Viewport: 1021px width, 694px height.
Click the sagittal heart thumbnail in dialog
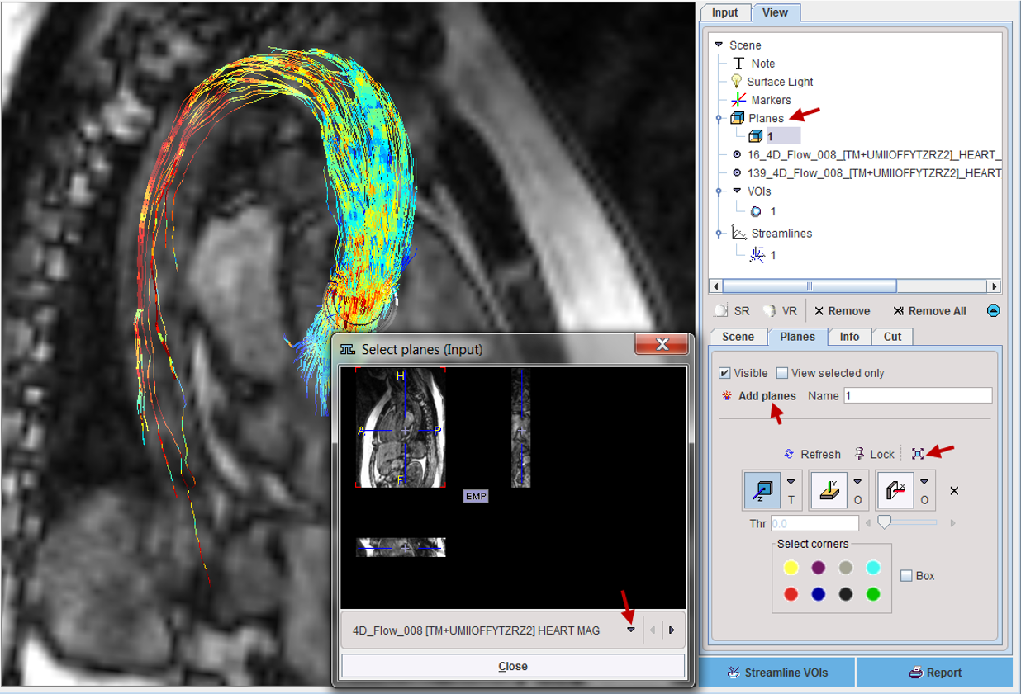[401, 427]
